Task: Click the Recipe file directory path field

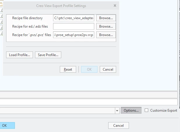Action: click(x=74, y=18)
